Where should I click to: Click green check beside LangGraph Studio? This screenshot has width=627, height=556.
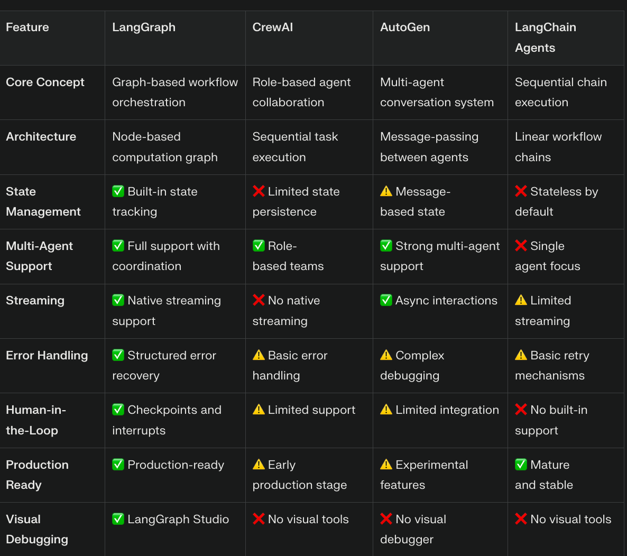(118, 519)
